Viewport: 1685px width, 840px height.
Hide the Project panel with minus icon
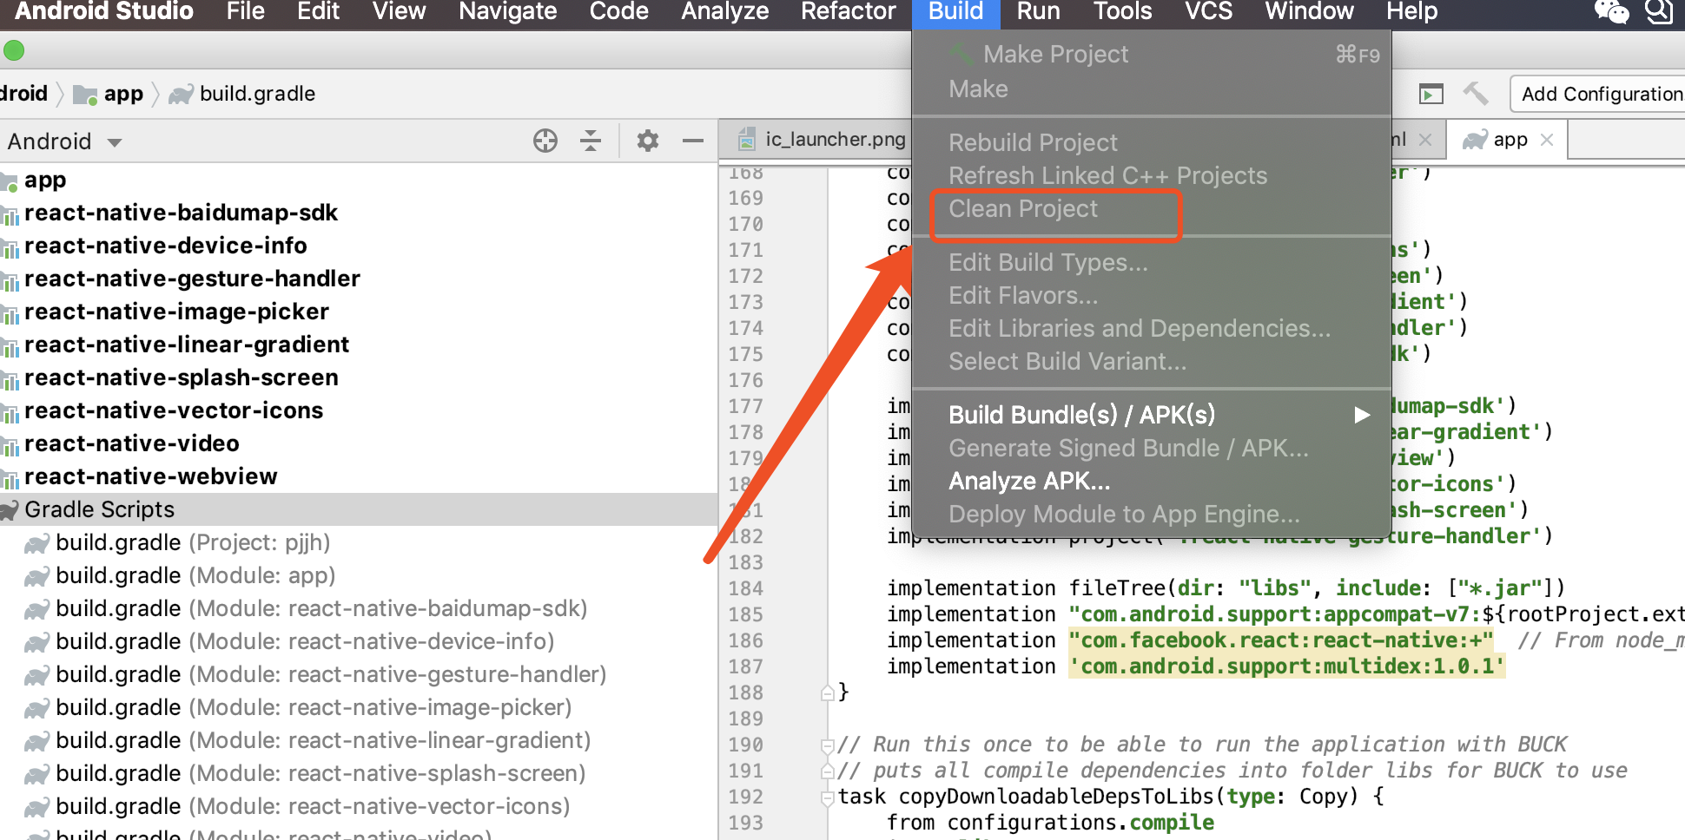[x=693, y=141]
